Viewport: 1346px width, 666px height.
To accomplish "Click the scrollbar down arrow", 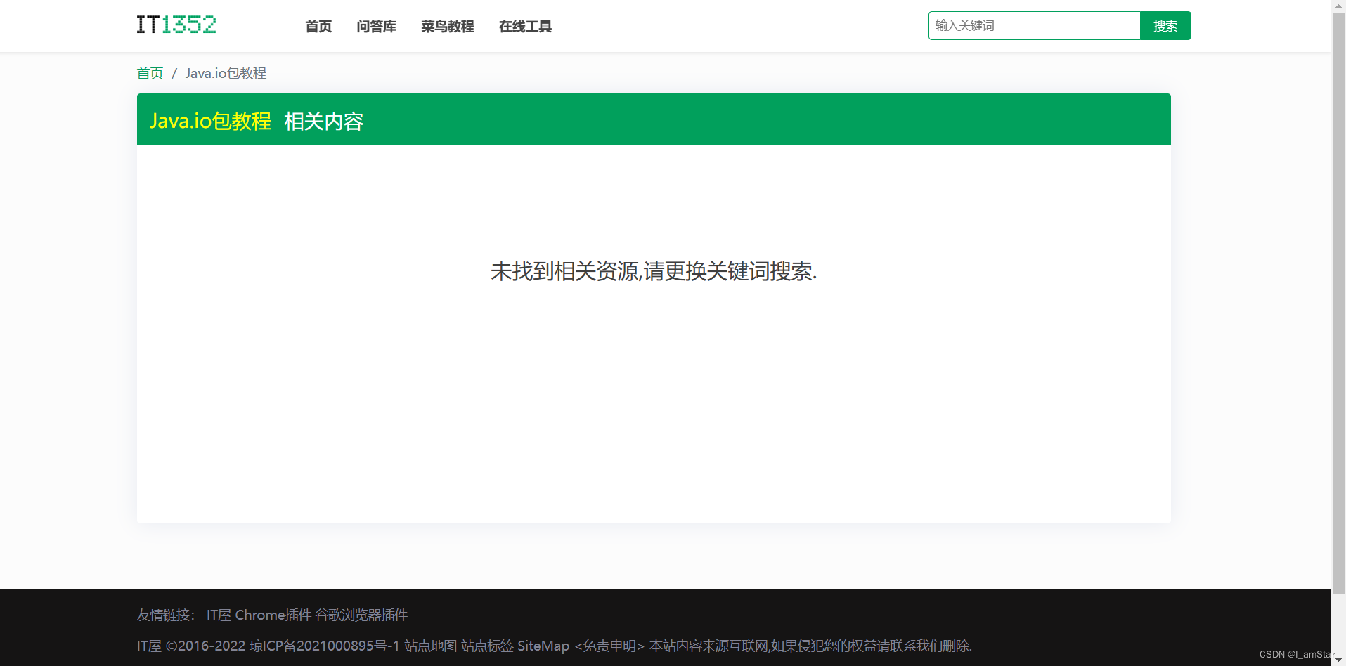I will (x=1339, y=660).
